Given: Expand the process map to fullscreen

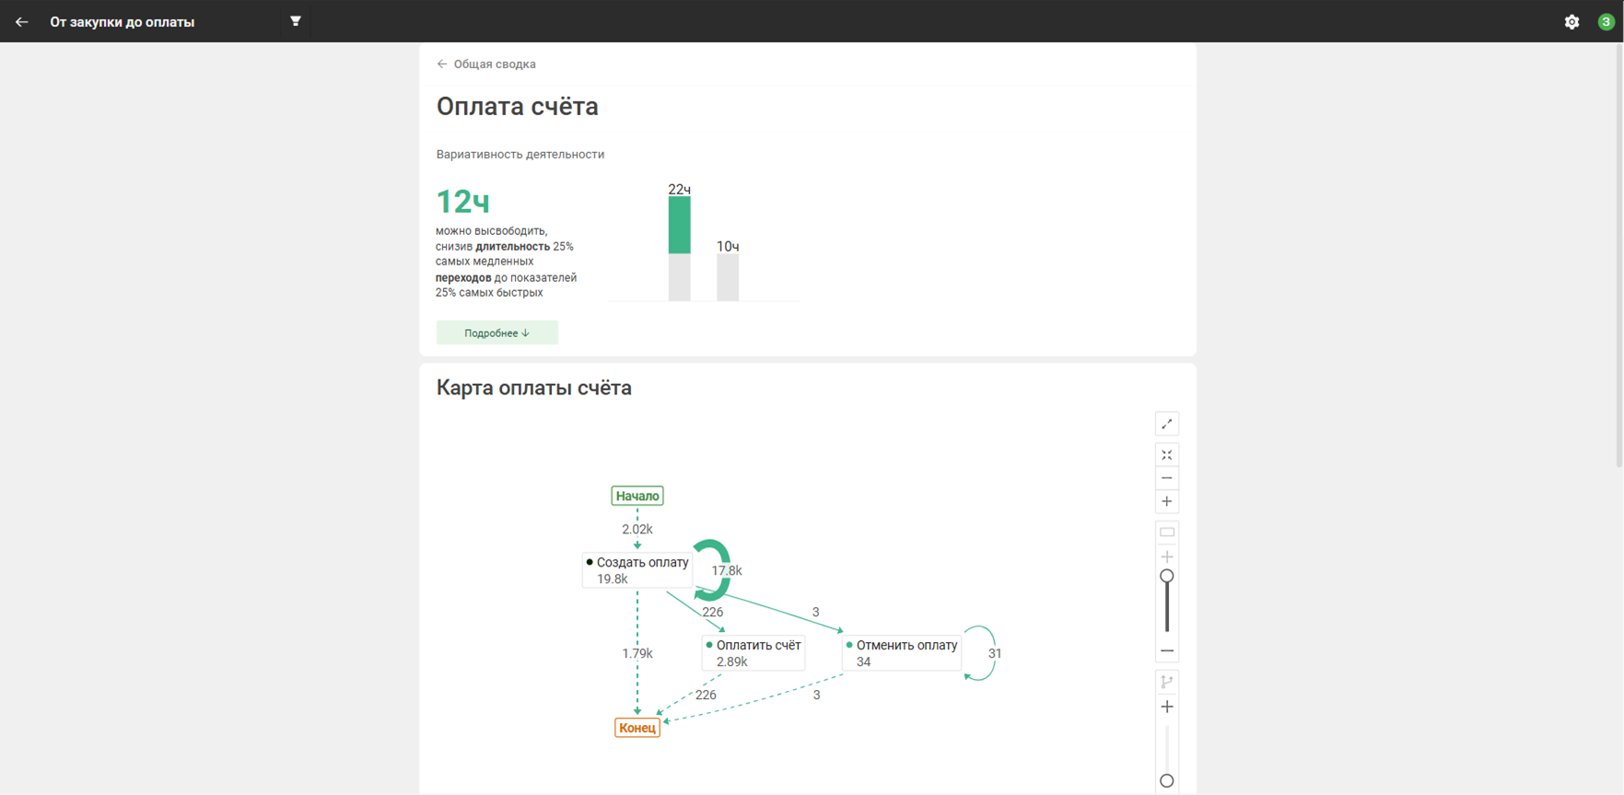Looking at the screenshot, I should [x=1166, y=424].
